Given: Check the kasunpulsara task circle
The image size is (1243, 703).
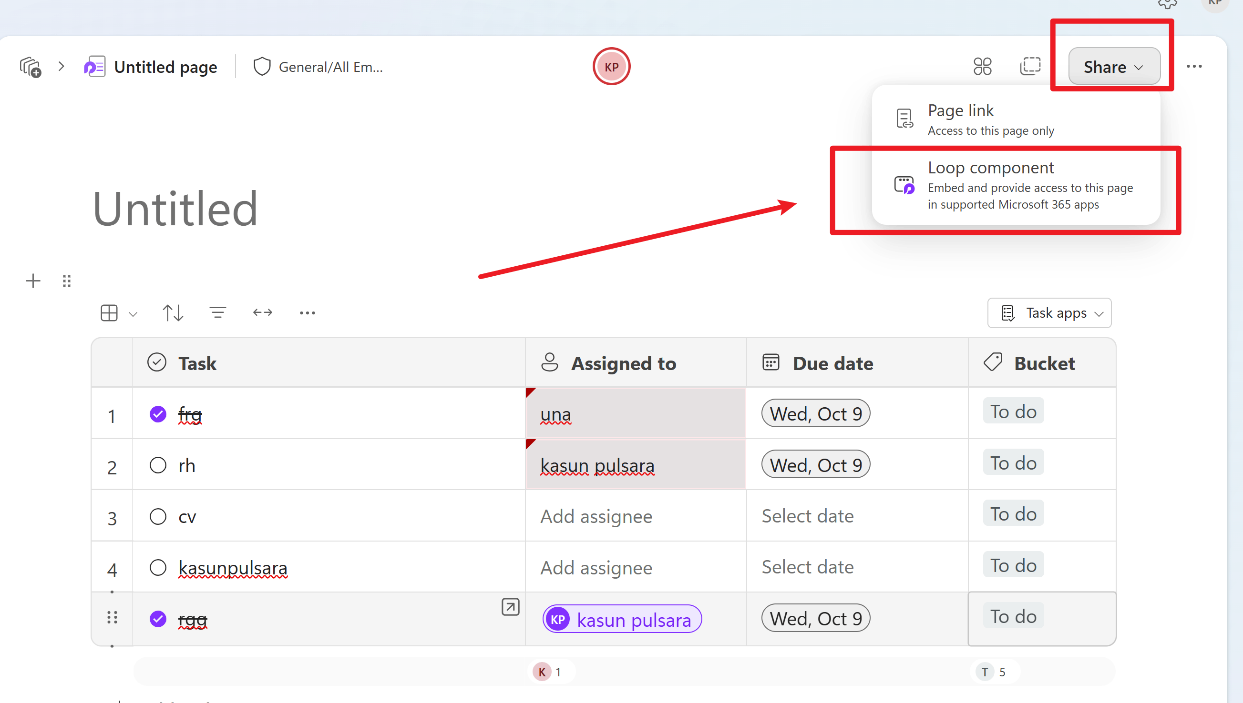Looking at the screenshot, I should (158, 568).
